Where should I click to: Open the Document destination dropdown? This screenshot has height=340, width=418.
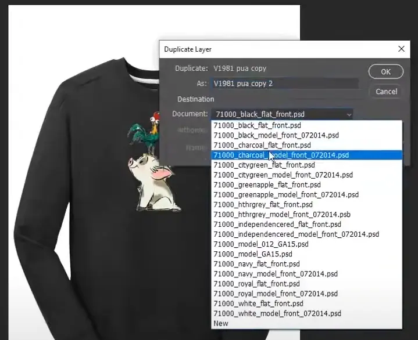282,114
